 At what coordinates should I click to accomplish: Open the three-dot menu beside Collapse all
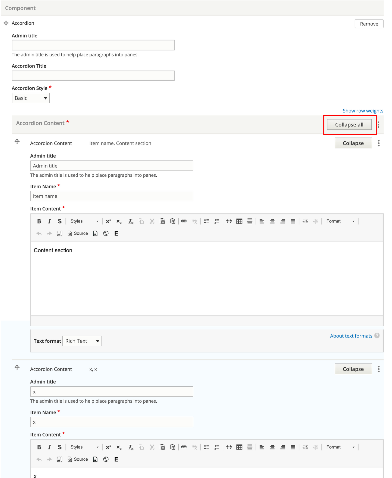click(378, 125)
